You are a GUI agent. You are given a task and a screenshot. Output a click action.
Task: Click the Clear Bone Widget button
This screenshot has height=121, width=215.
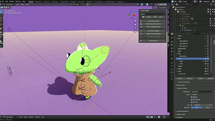click(154, 31)
